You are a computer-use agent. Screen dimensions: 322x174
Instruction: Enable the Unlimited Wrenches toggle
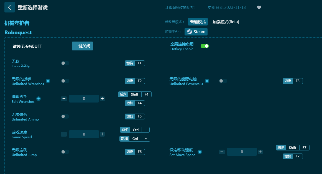tap(65, 81)
